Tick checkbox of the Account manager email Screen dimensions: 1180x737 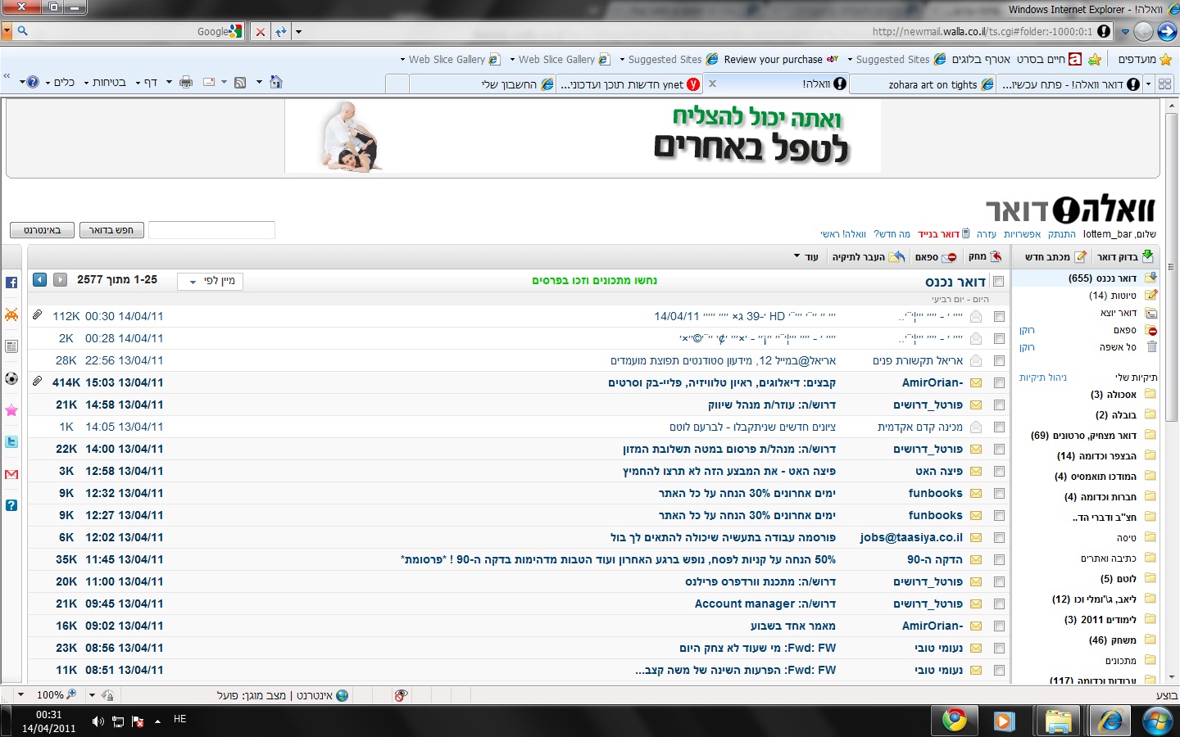pyautogui.click(x=999, y=604)
